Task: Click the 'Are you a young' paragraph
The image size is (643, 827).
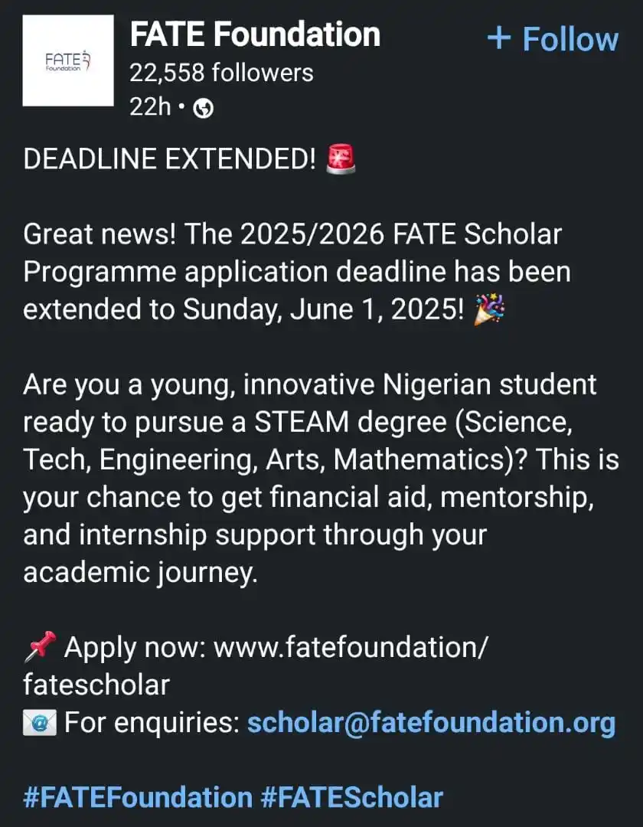Action: pyautogui.click(x=321, y=479)
